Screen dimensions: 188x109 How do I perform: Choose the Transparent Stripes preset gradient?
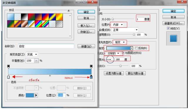tap(52, 24)
